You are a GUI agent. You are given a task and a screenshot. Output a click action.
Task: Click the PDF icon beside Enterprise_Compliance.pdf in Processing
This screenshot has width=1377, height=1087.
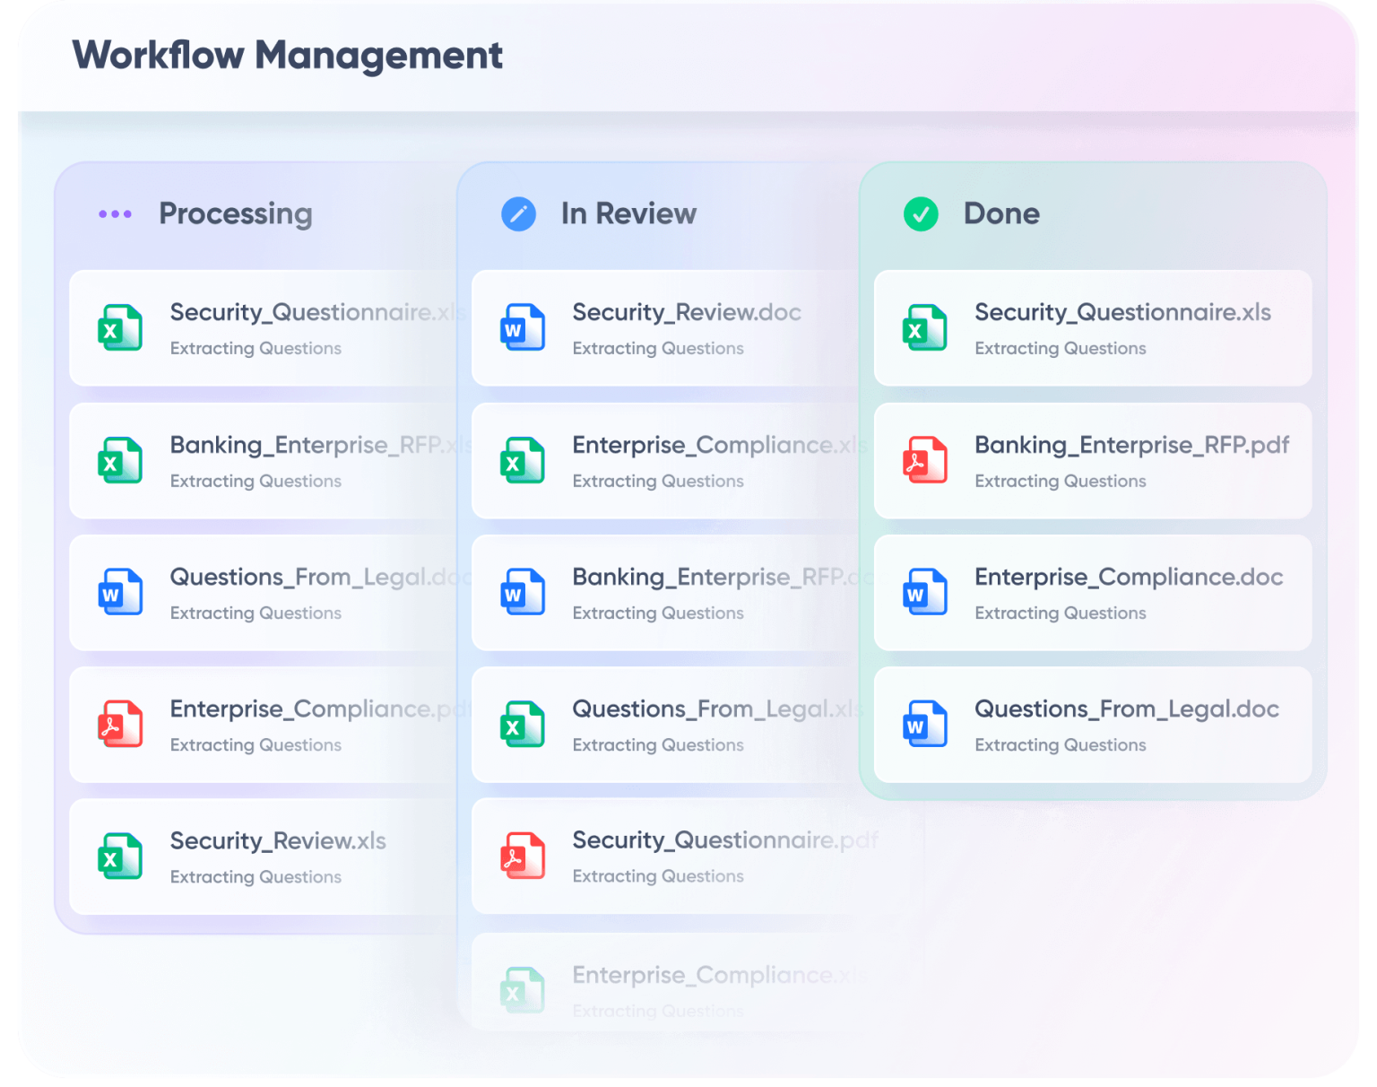(120, 724)
